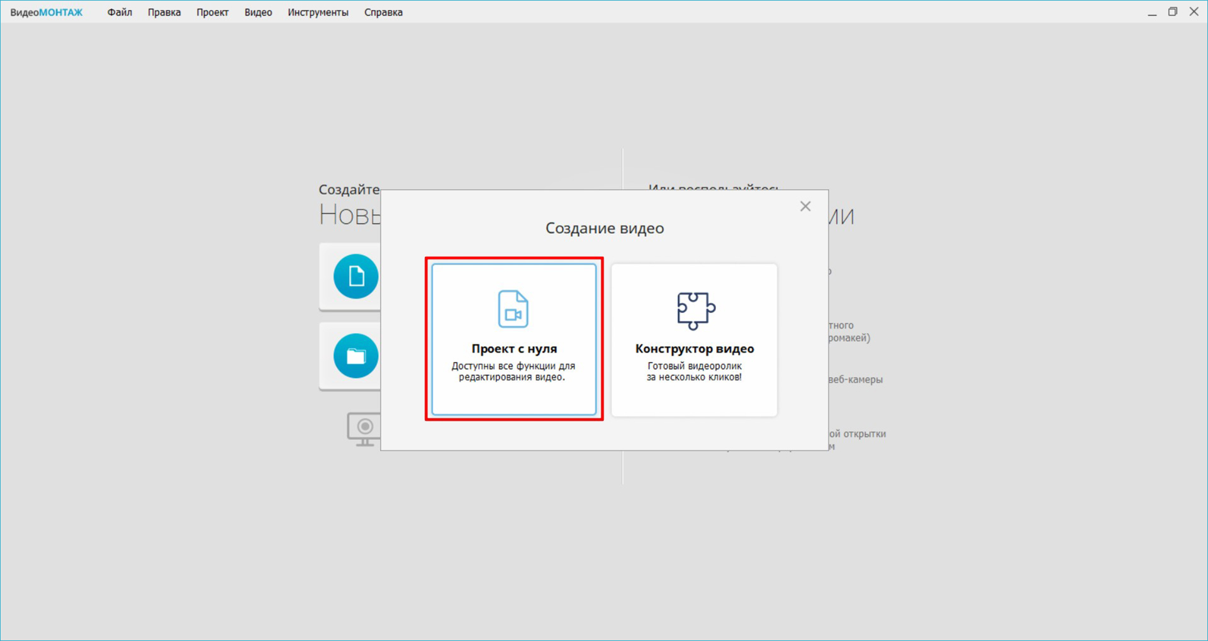Click the blue new document circle icon

click(x=355, y=277)
